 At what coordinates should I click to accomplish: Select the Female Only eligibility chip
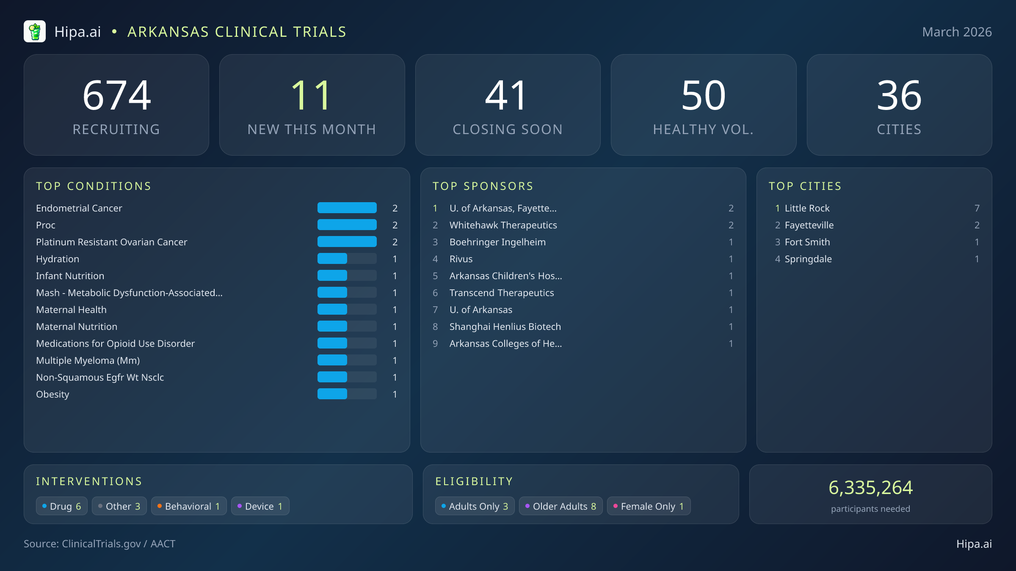pyautogui.click(x=649, y=506)
